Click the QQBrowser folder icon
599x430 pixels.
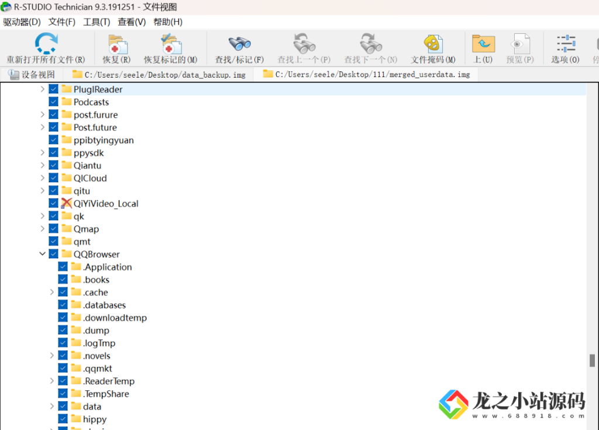click(x=67, y=254)
